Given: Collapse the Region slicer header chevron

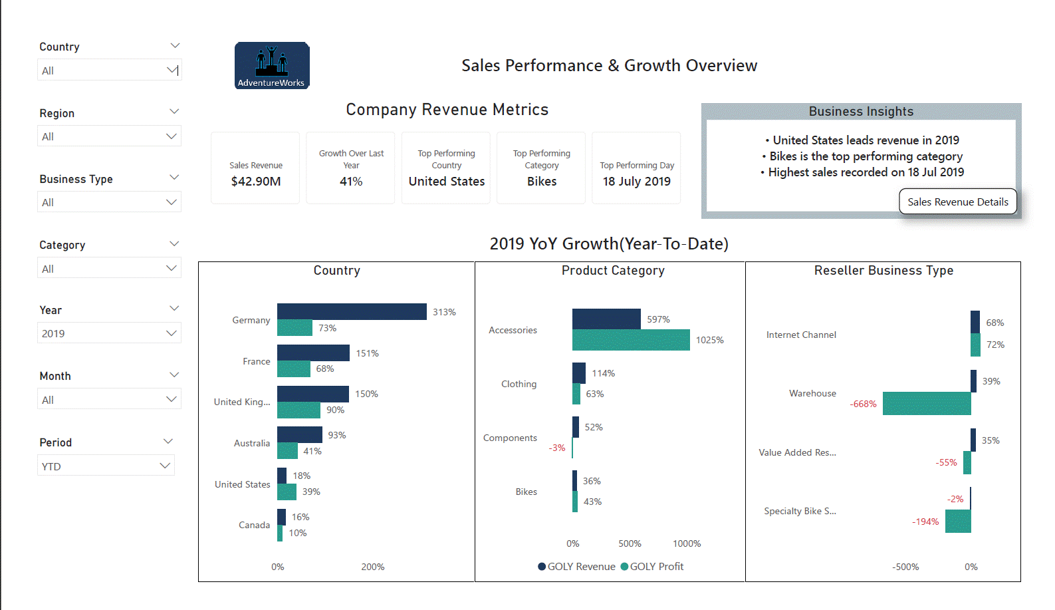Looking at the screenshot, I should [174, 112].
